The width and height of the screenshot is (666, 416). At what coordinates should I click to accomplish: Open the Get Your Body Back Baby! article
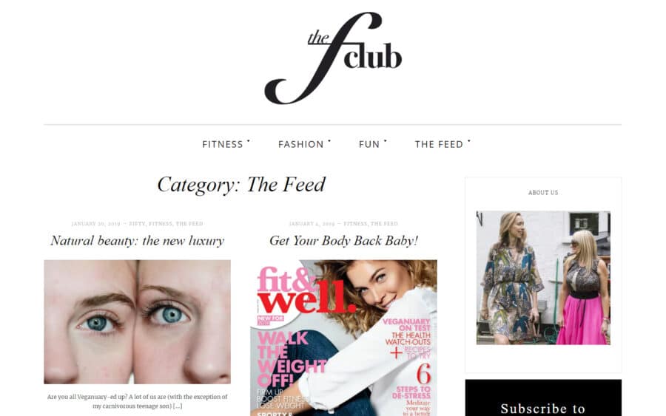click(x=343, y=241)
